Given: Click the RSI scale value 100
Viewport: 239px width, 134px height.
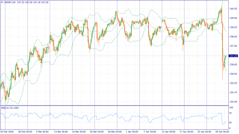Looking at the screenshot, I should (x=231, y=108).
